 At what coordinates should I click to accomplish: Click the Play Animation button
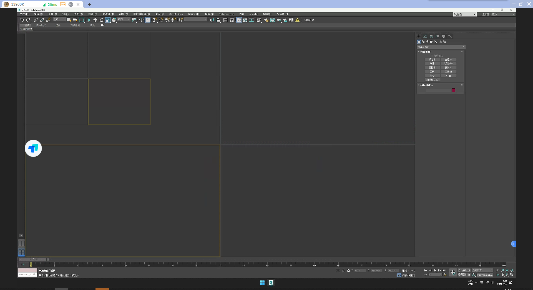435,270
